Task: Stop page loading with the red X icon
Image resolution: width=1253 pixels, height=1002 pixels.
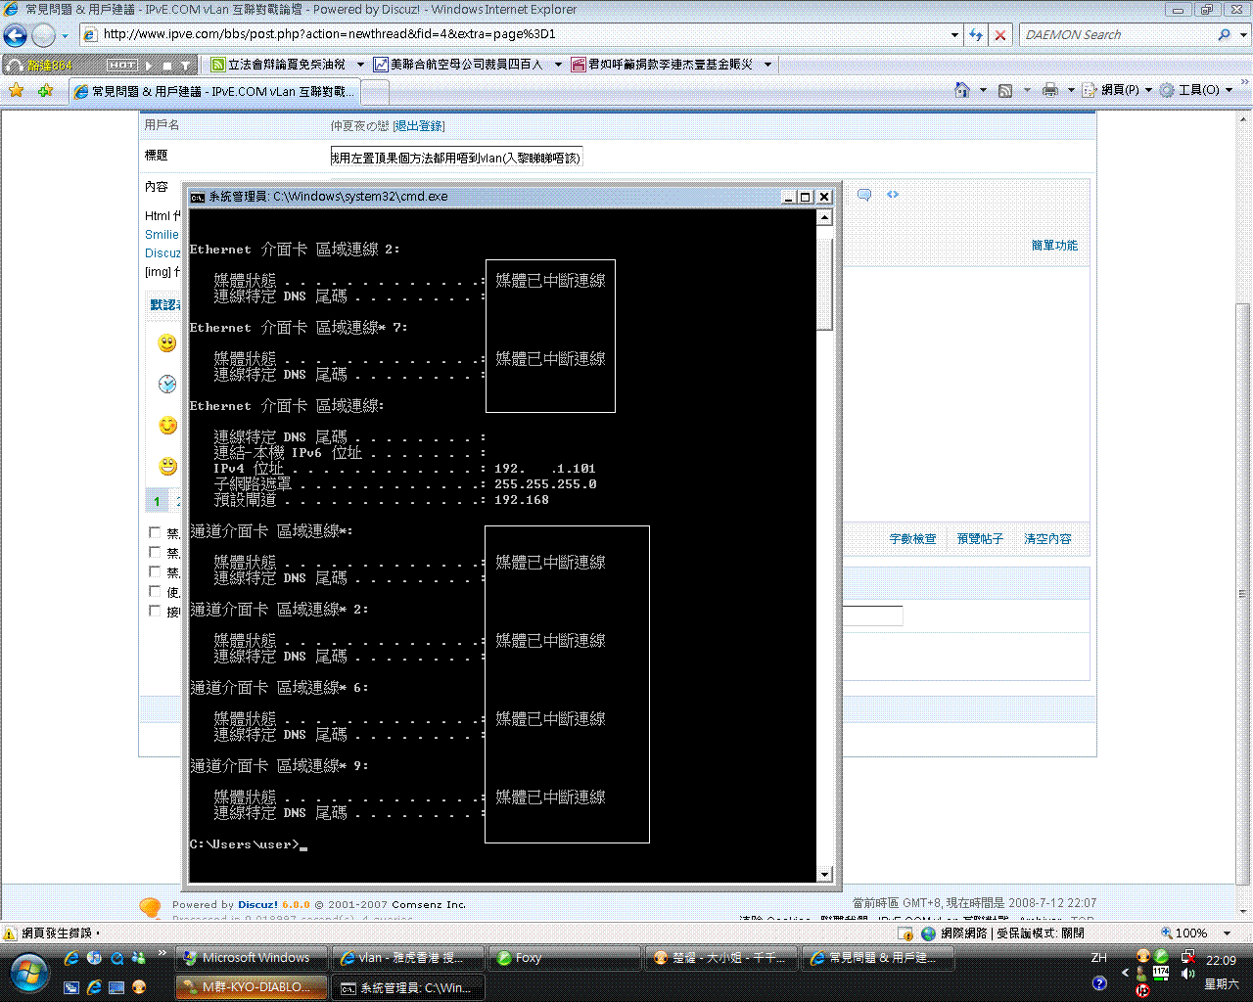Action: [999, 34]
